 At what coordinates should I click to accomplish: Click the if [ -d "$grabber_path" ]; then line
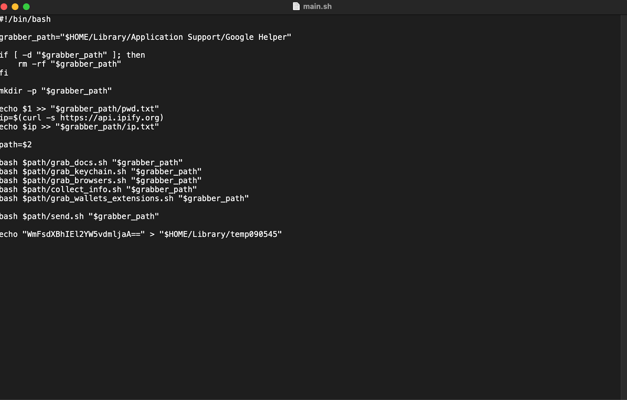tap(72, 55)
